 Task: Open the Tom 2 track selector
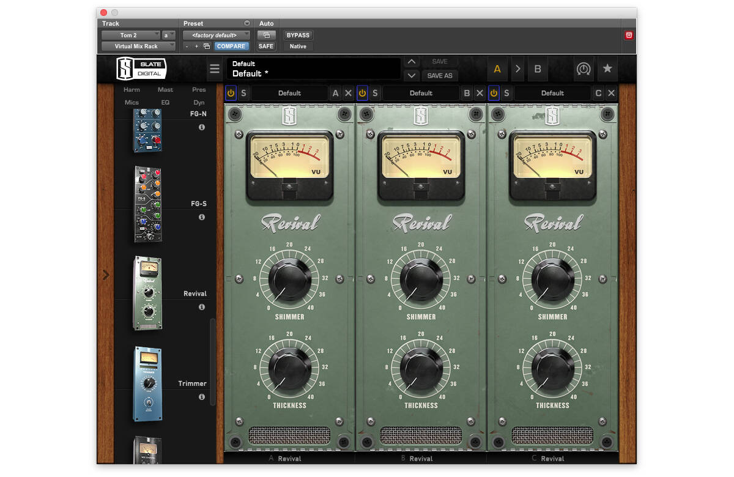coord(131,35)
